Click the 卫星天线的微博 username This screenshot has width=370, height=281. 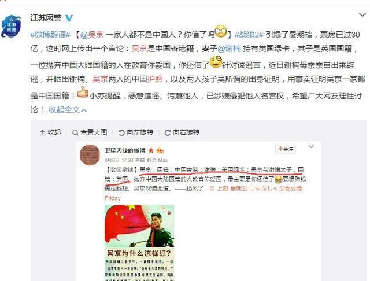[125, 150]
